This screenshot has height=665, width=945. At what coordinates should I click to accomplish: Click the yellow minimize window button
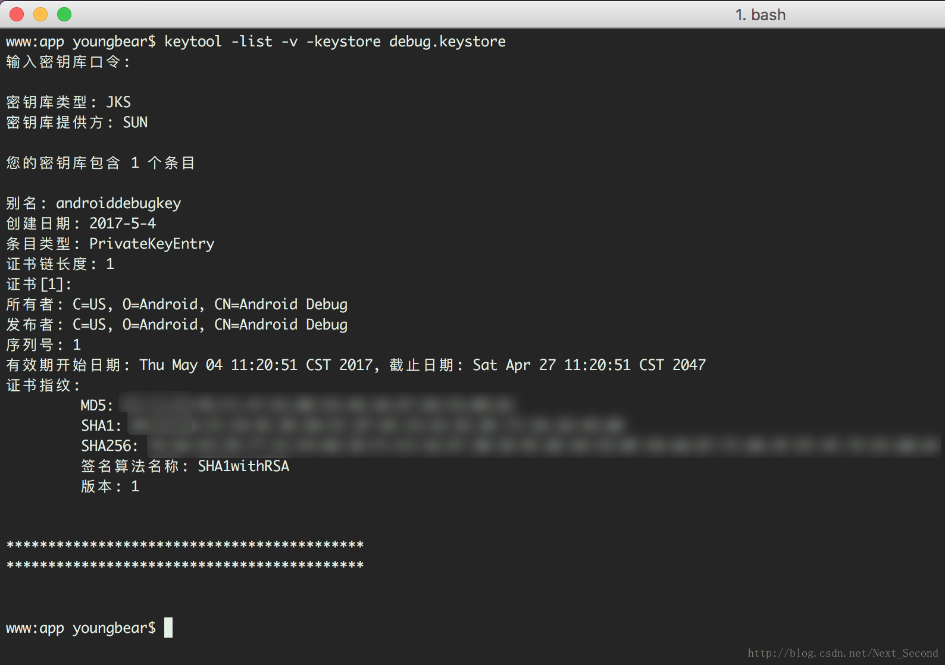pyautogui.click(x=40, y=14)
